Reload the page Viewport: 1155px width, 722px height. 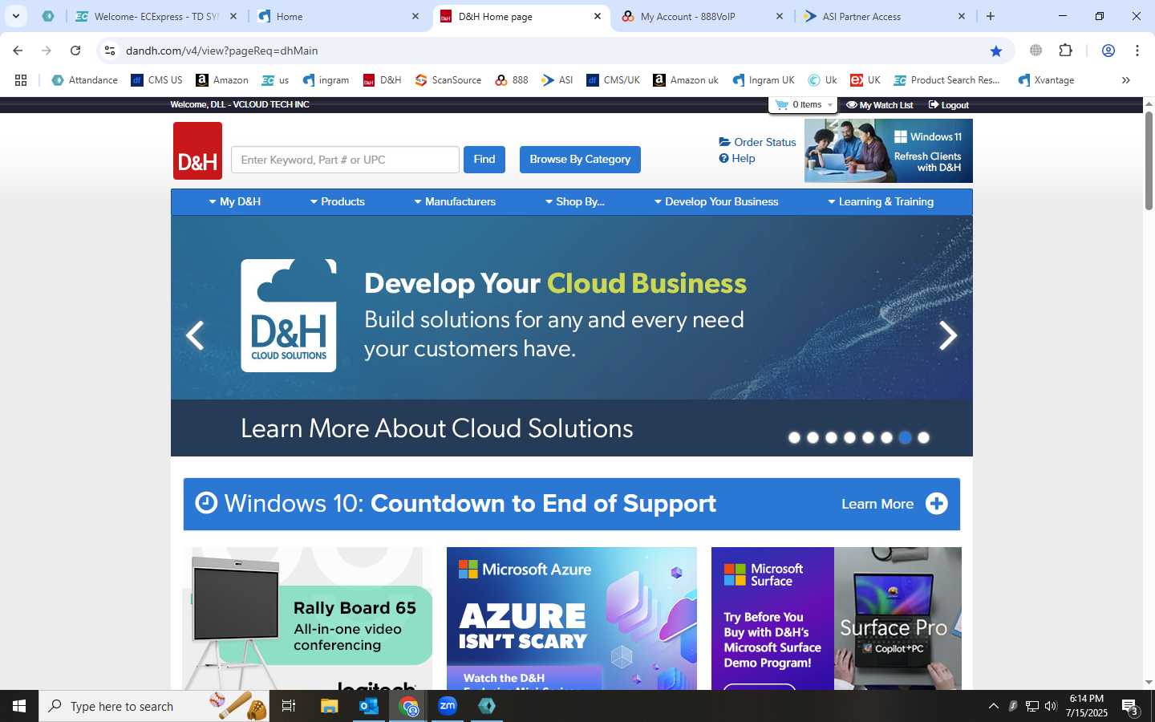pyautogui.click(x=75, y=51)
